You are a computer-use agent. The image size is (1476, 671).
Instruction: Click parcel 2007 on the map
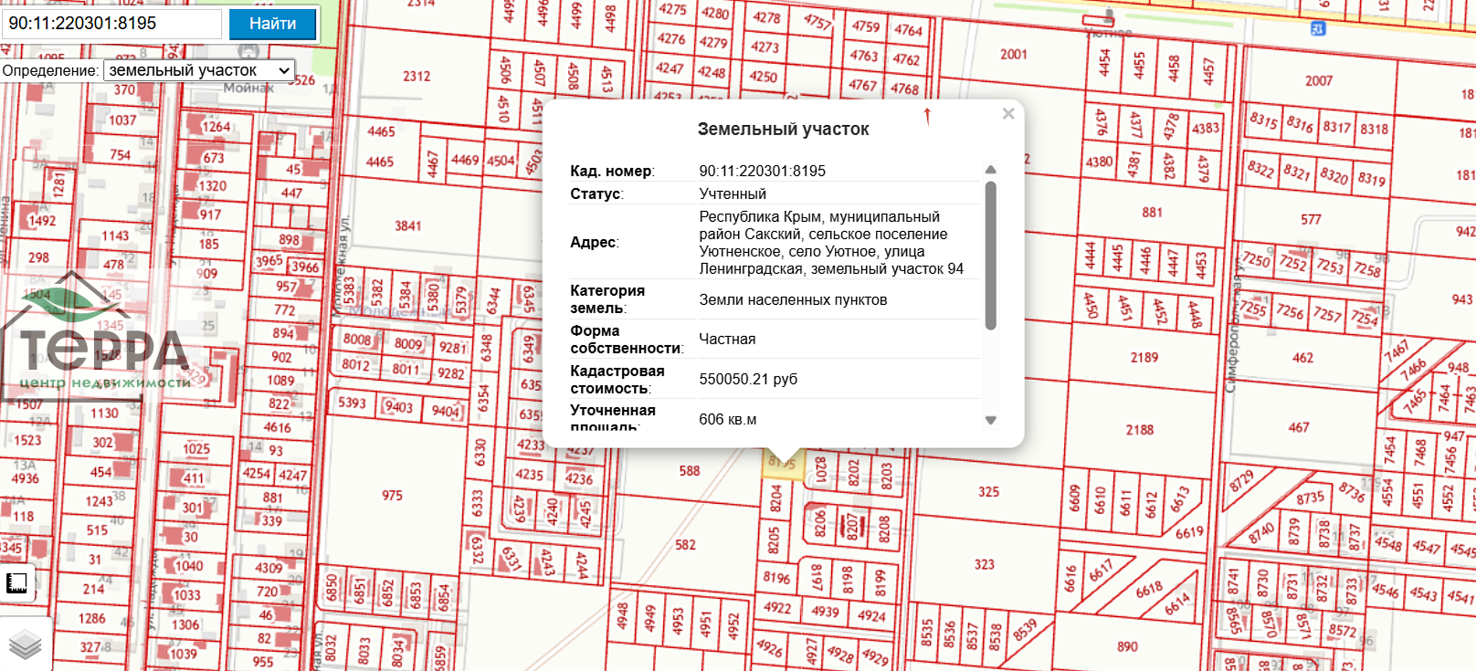click(1318, 81)
